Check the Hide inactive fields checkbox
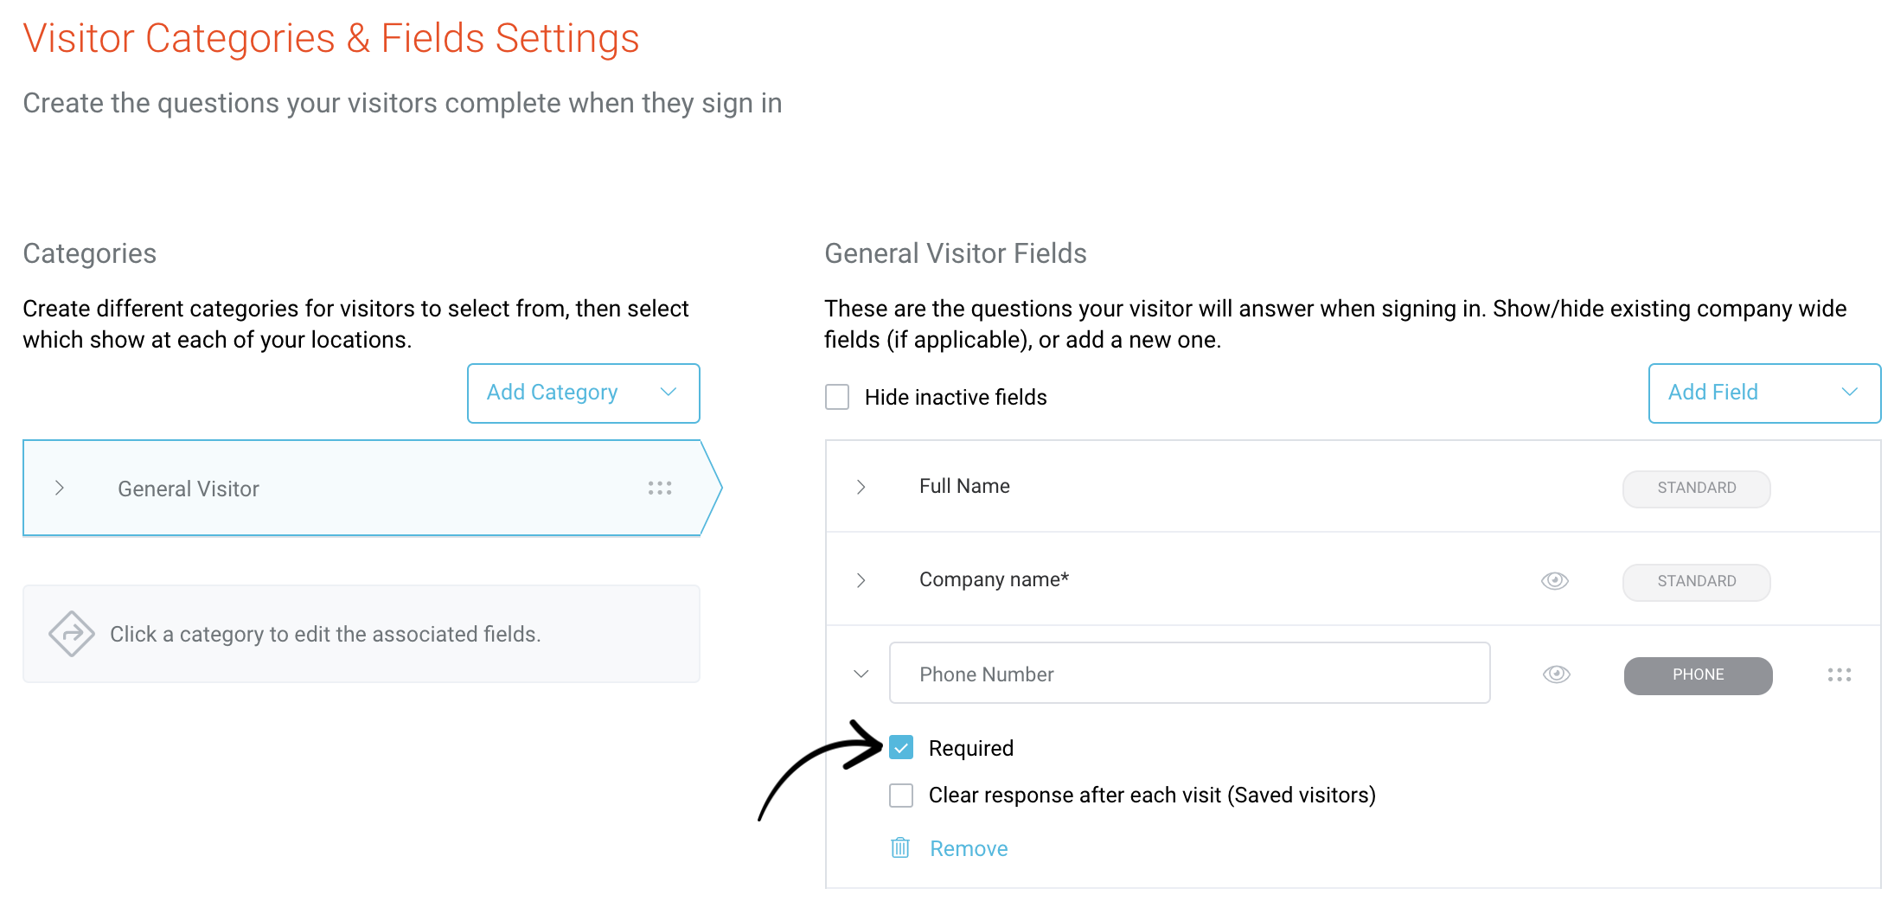 coord(837,397)
